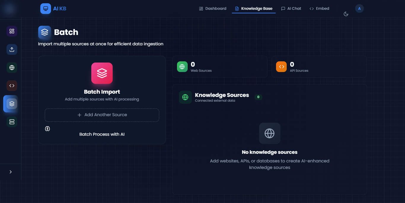The height and width of the screenshot is (203, 405).
Task: Toggle dark mode moon icon
Action: click(346, 14)
